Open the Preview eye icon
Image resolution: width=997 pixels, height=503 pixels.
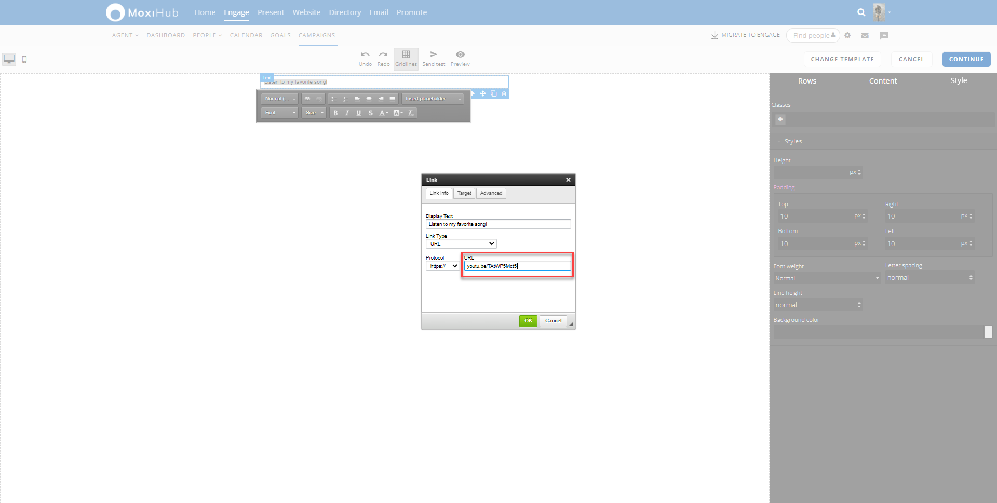(460, 55)
